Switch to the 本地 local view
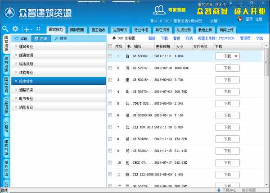This screenshot has height=193, width=270. click(x=21, y=39)
